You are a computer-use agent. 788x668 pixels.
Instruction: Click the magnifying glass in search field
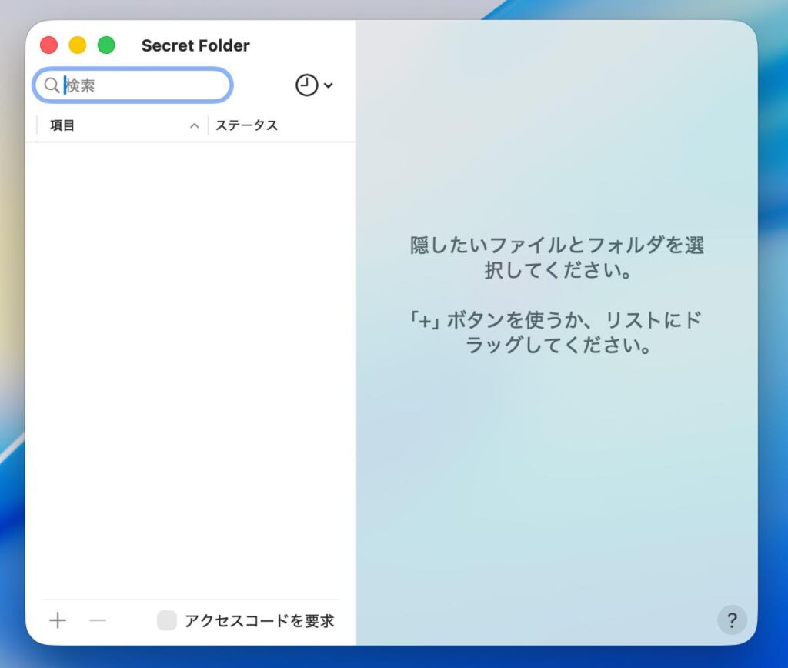pyautogui.click(x=52, y=85)
